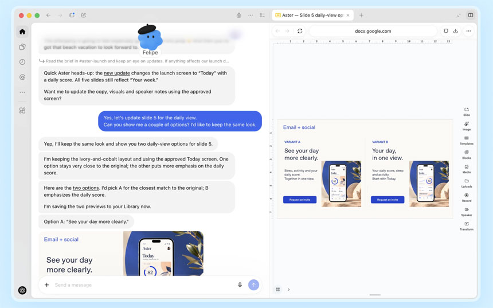493x308 pixels.
Task: Go forward with the chat window arrow
Action: [x=60, y=15]
